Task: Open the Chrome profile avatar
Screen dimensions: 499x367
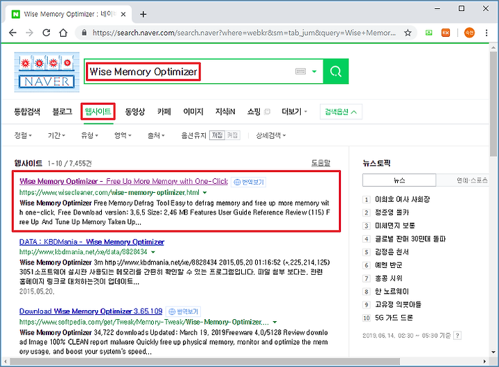Action: [469, 33]
